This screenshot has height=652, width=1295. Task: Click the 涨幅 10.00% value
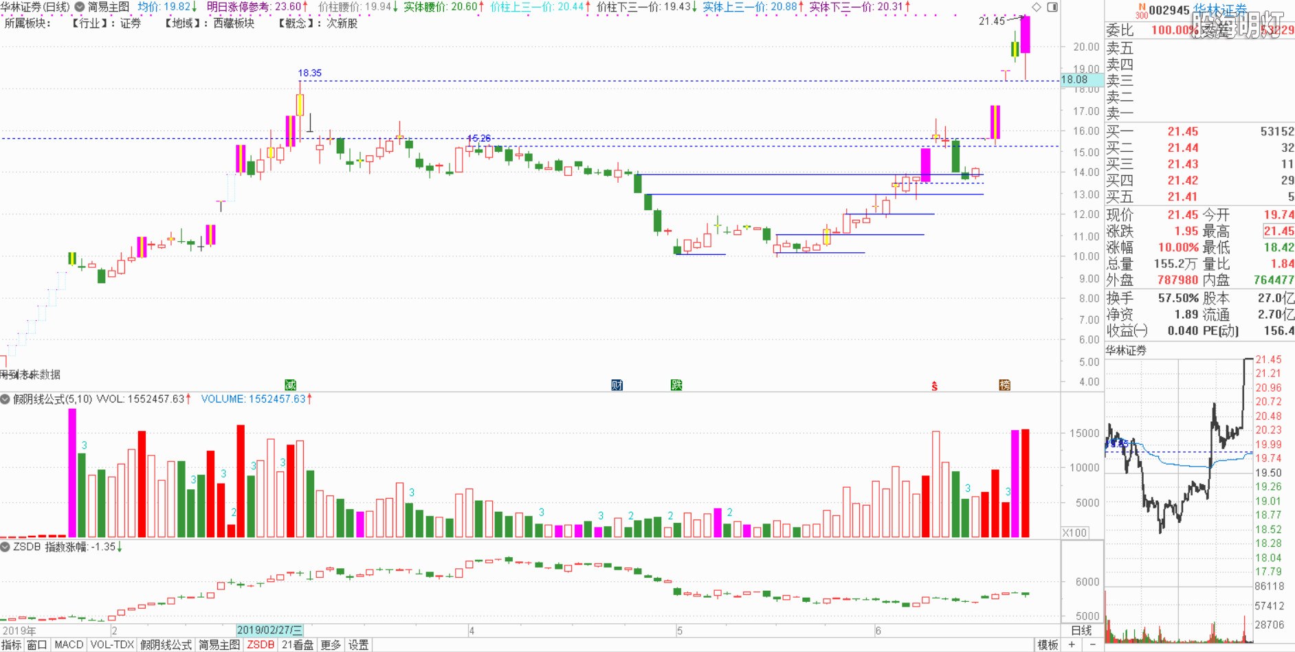[1178, 247]
